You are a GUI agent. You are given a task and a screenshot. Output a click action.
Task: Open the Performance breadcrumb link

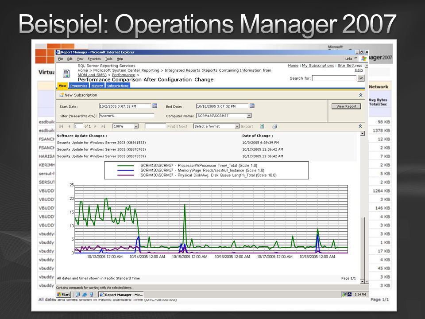(124, 75)
